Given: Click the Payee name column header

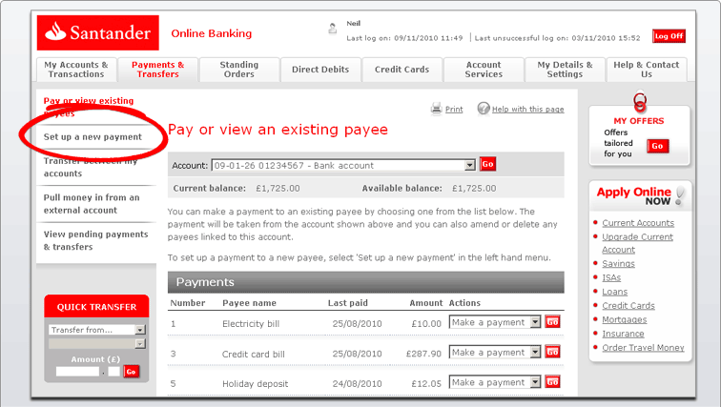Looking at the screenshot, I should pos(249,303).
